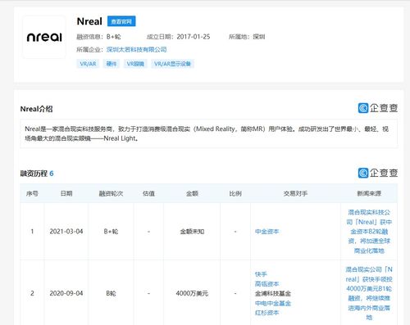This screenshot has width=410, height=325.
Task: Click the Nreal logo thumbnail
Action: pos(44,37)
